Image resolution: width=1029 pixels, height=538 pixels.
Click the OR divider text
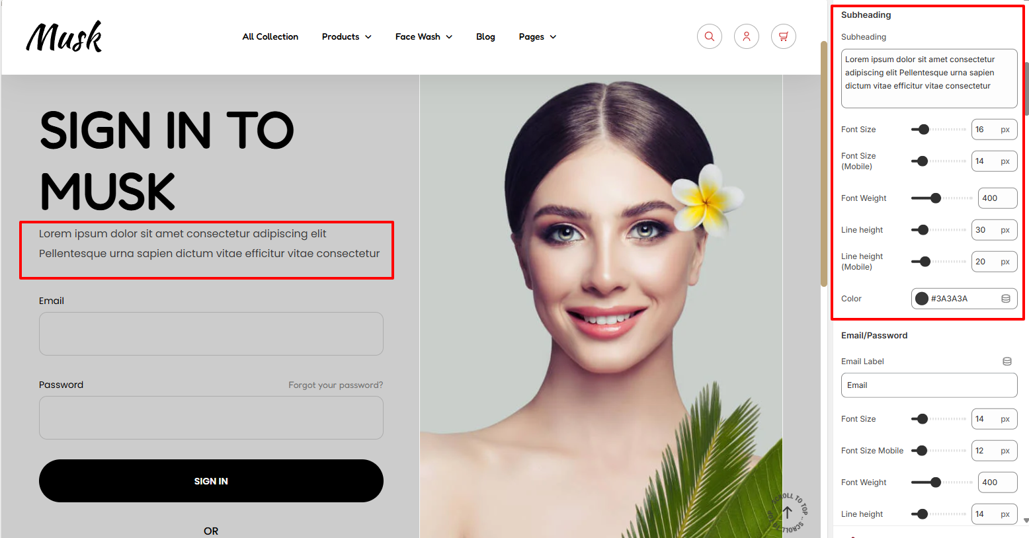point(211,531)
